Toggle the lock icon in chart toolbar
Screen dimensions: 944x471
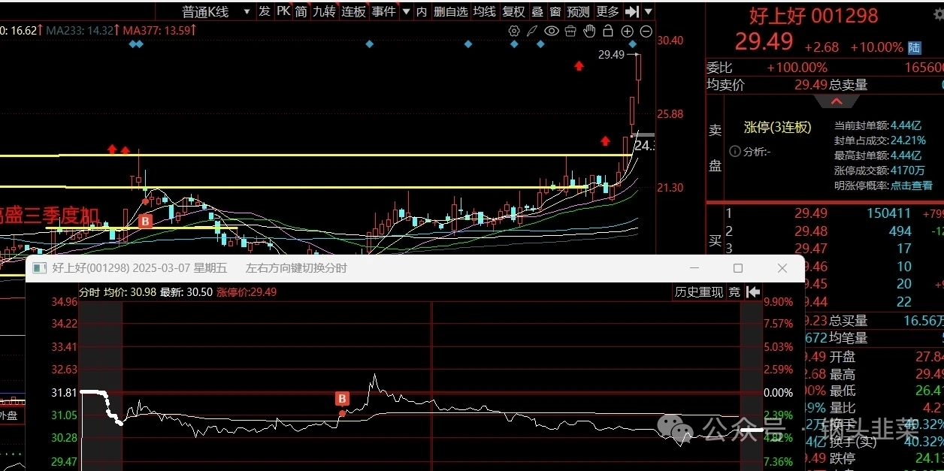point(608,31)
